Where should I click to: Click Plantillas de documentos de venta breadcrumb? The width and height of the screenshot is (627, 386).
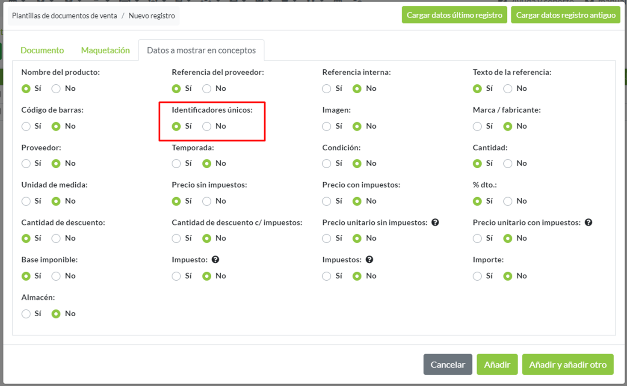tap(65, 16)
